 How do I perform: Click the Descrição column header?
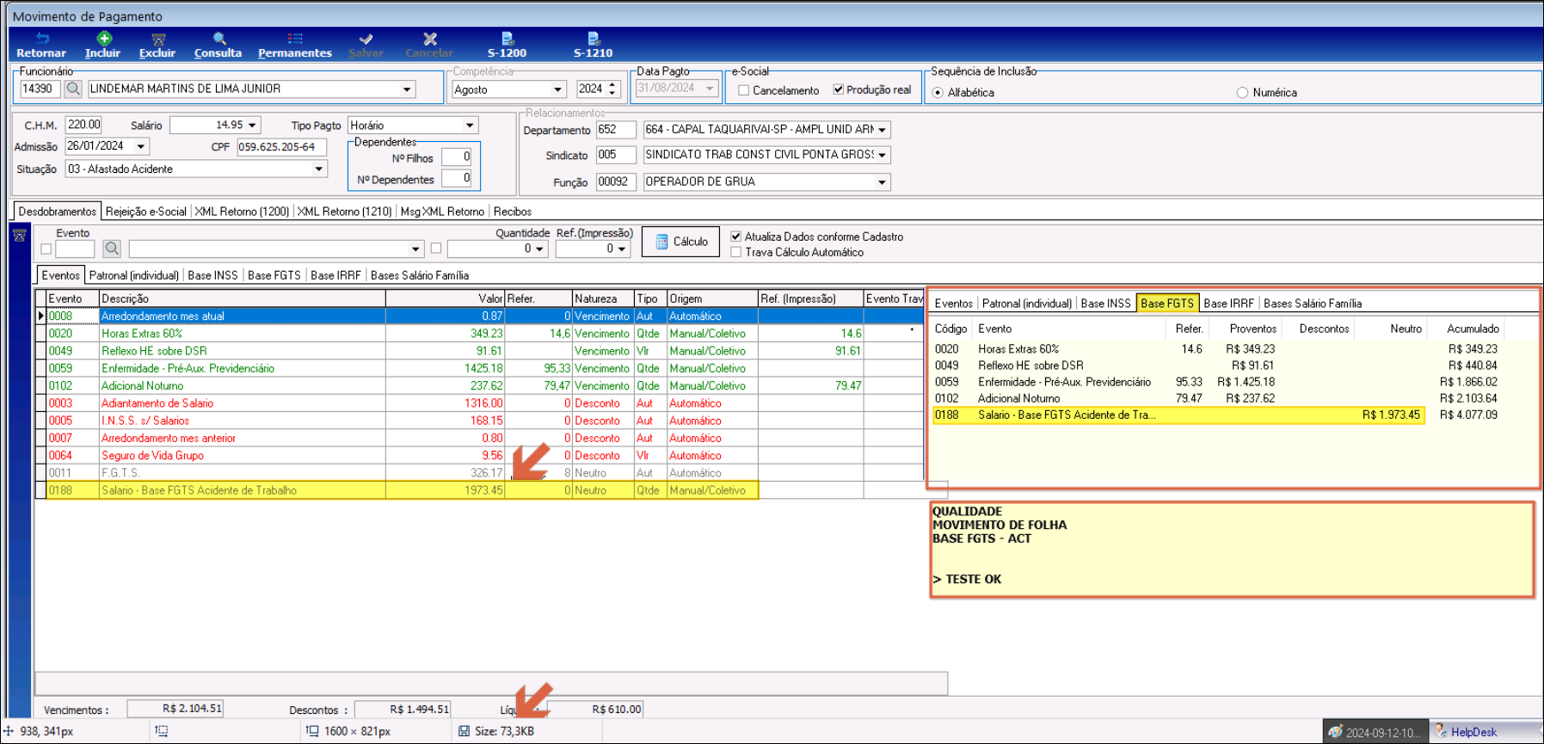point(242,298)
